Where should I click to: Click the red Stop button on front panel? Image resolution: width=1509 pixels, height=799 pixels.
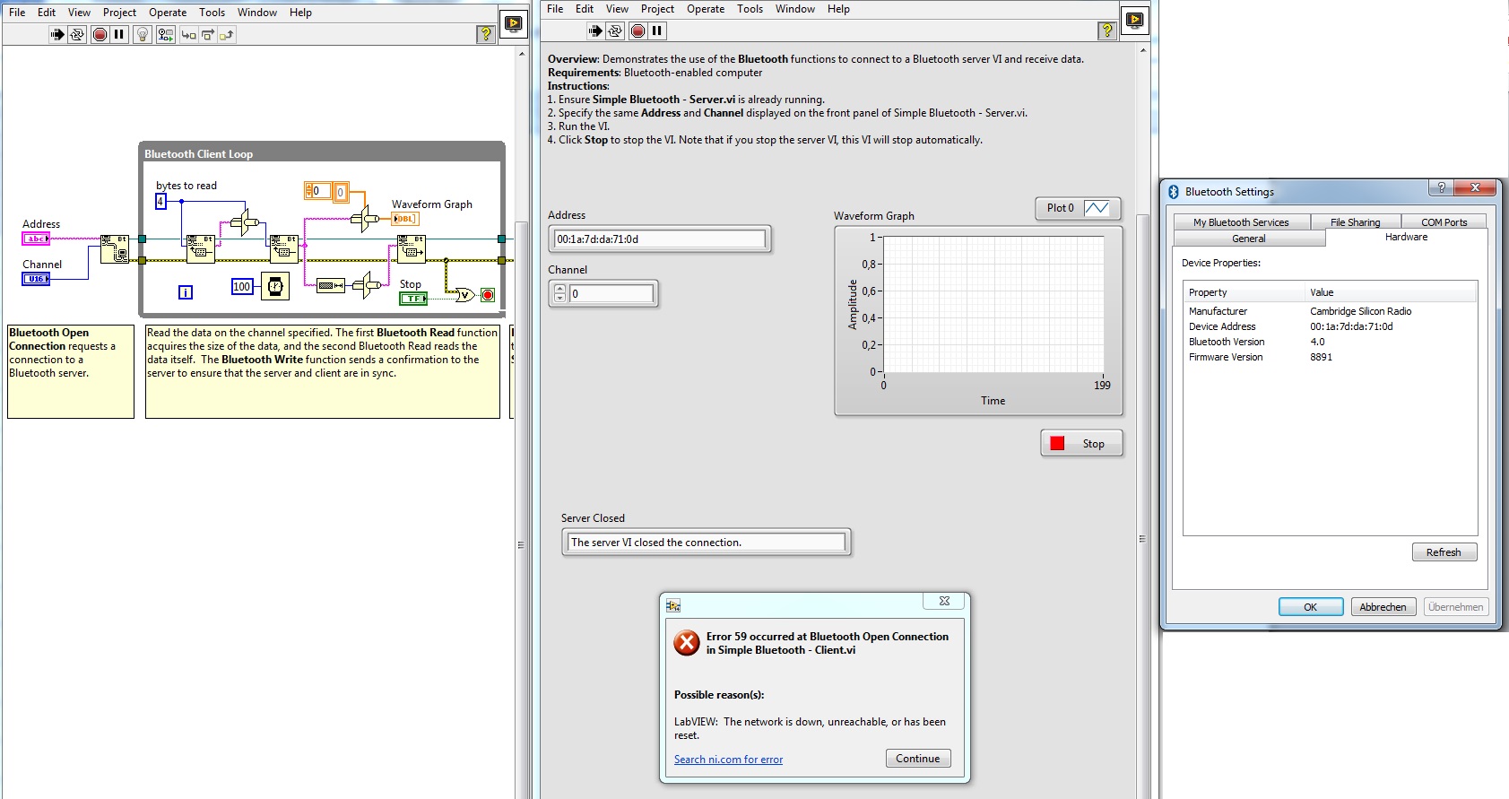tap(1081, 444)
